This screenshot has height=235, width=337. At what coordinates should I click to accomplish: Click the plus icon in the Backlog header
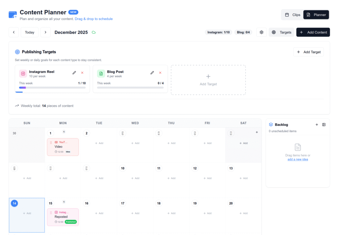click(x=317, y=125)
